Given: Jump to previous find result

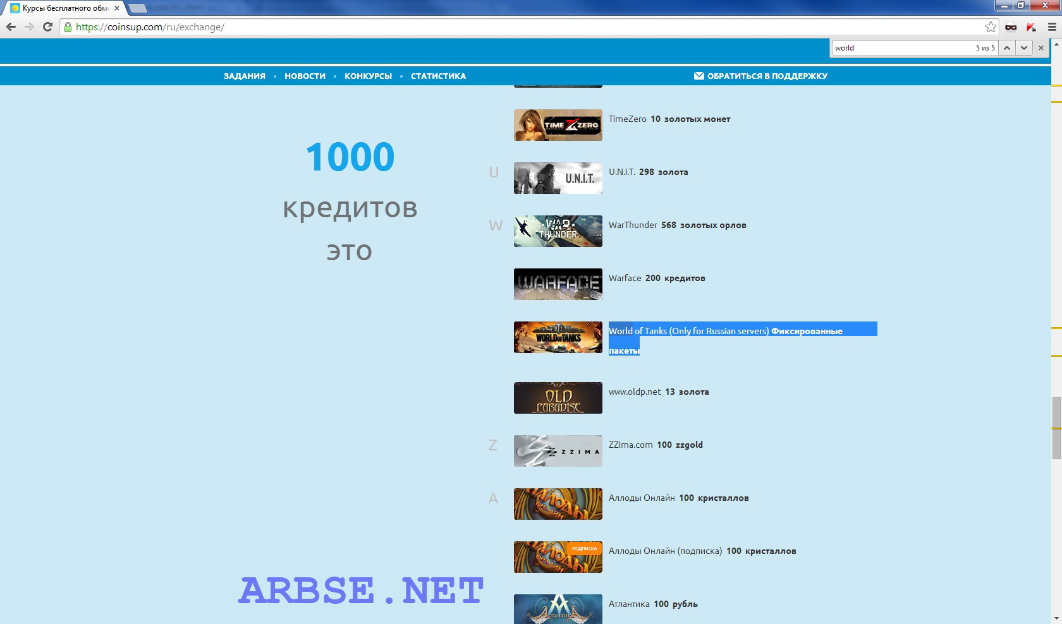Looking at the screenshot, I should (x=1007, y=48).
